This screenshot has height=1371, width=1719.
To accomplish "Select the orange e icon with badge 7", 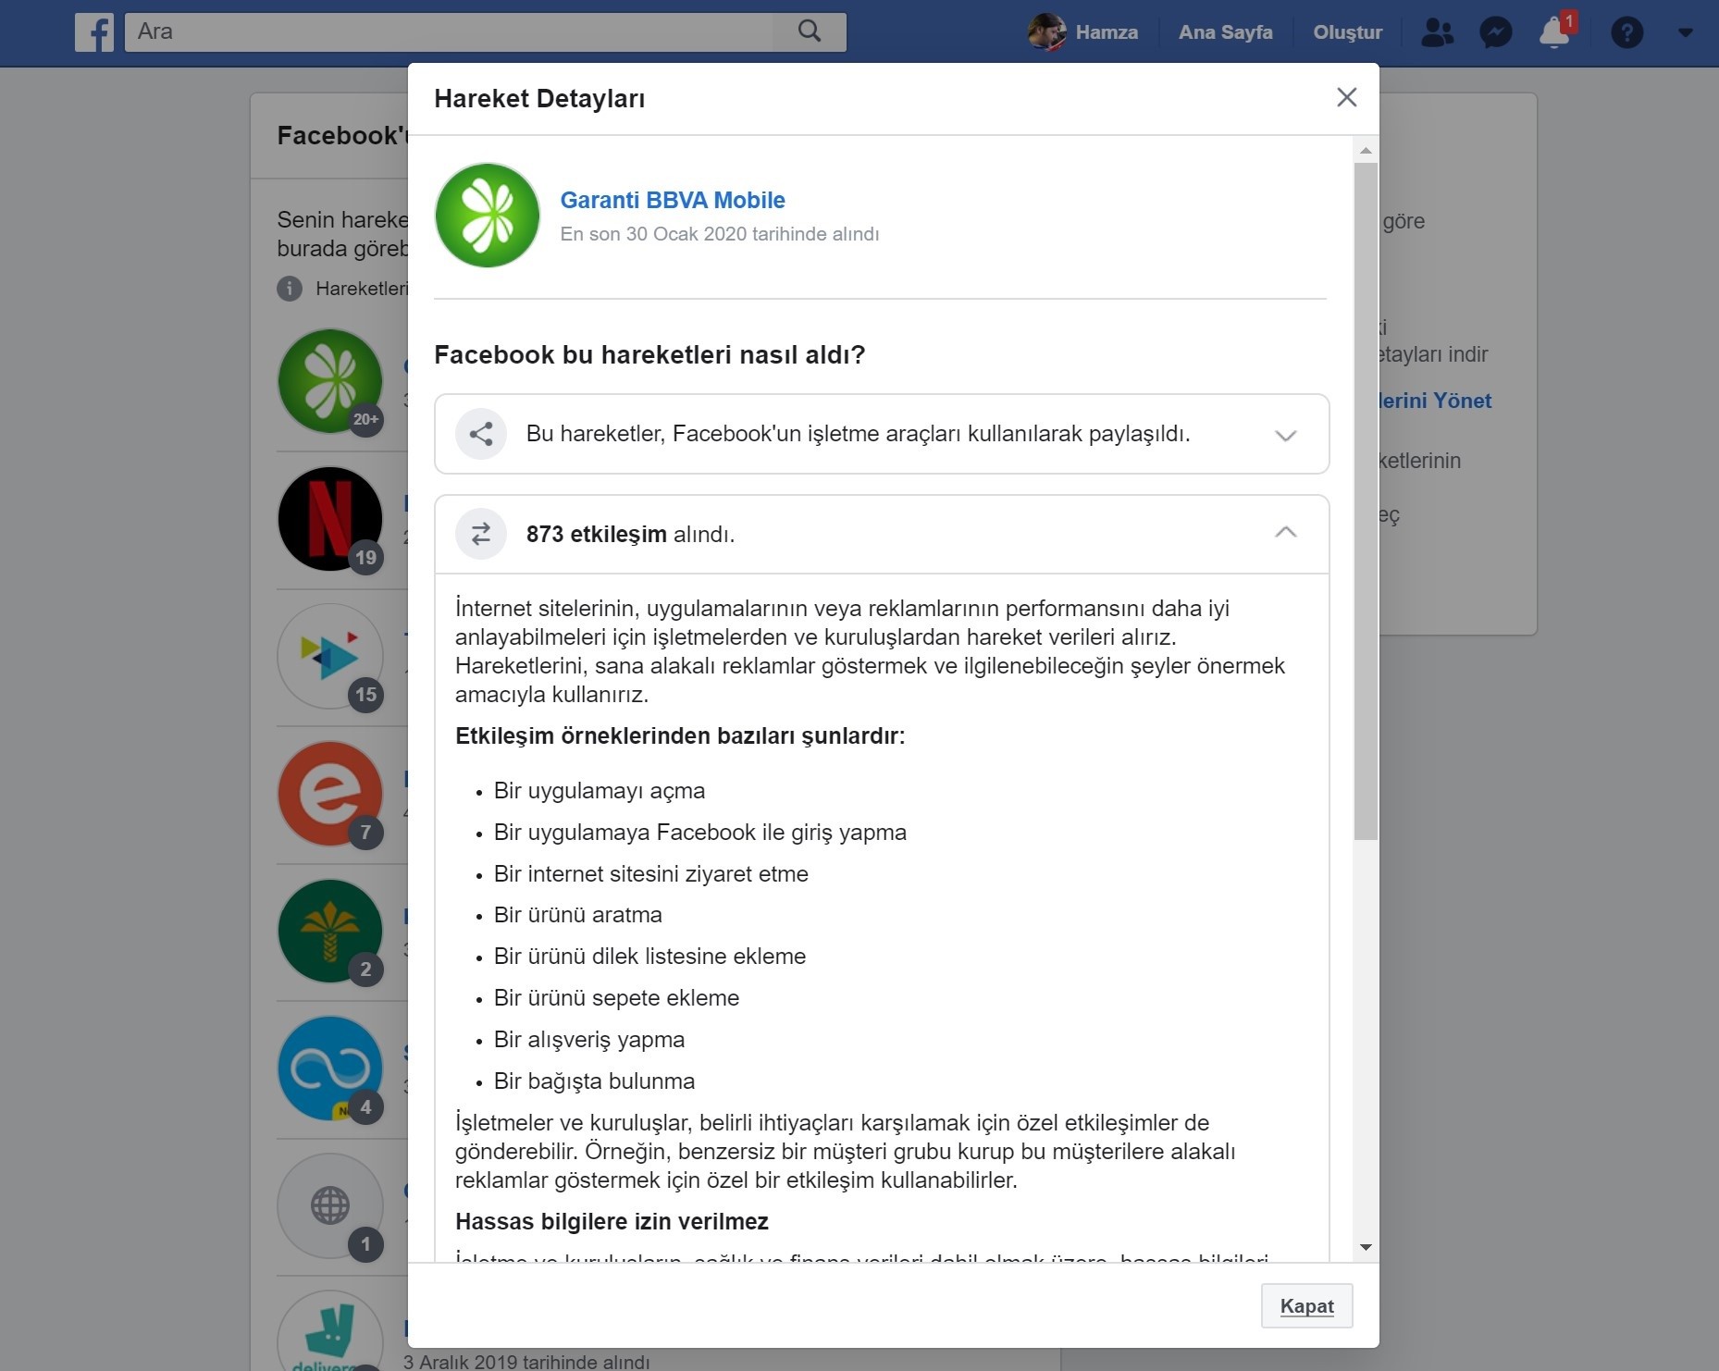I will (330, 794).
